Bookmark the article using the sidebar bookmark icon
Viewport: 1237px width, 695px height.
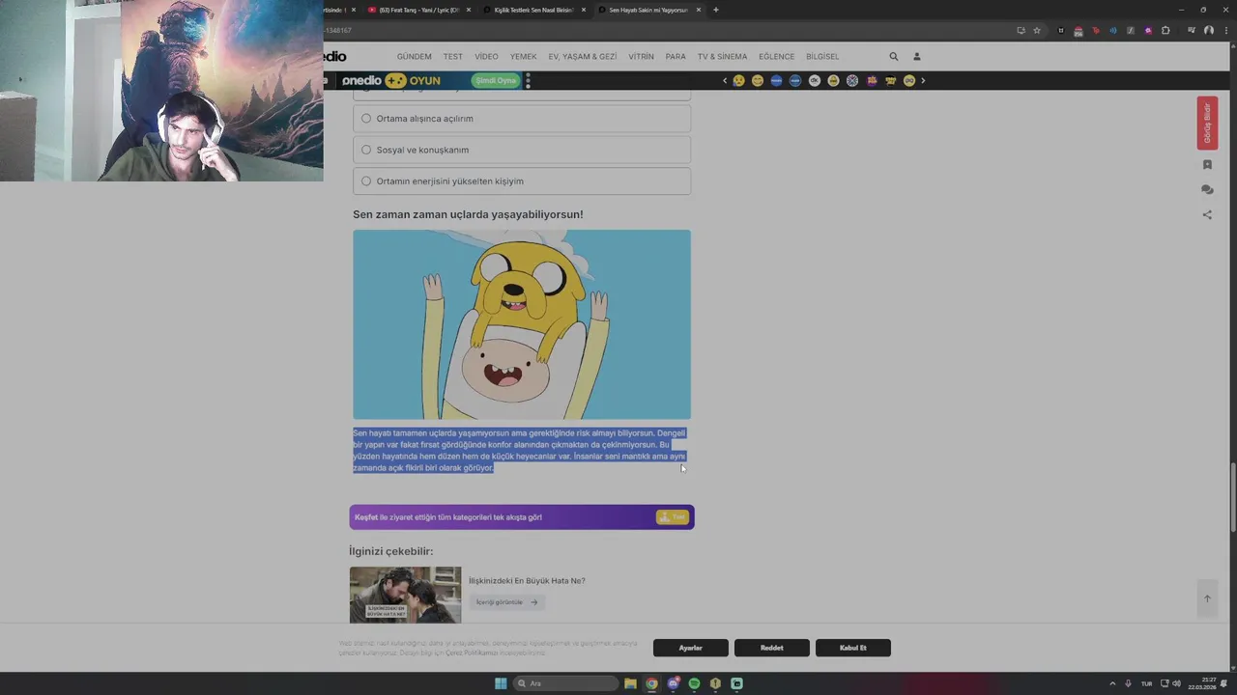1207,165
